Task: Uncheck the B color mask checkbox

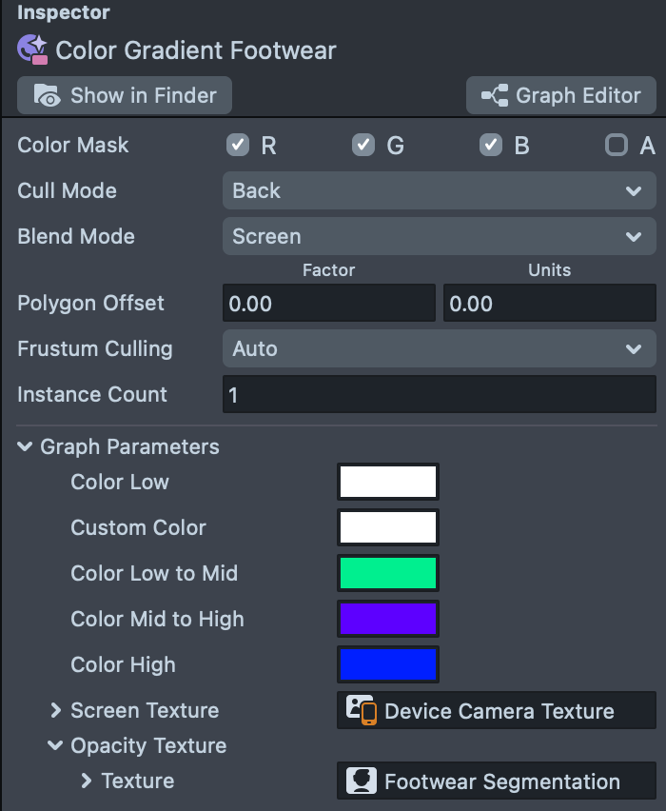Action: point(491,145)
